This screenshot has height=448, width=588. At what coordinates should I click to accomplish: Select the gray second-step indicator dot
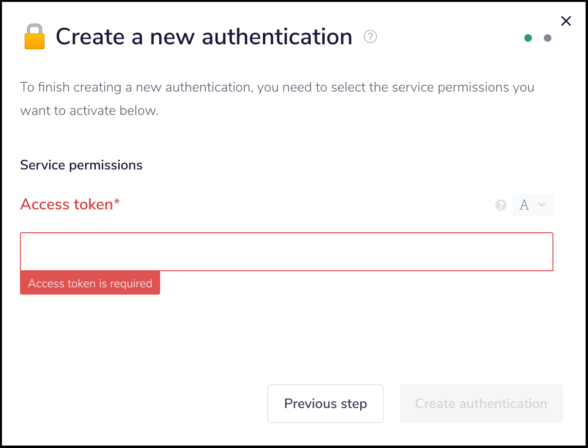pos(548,38)
